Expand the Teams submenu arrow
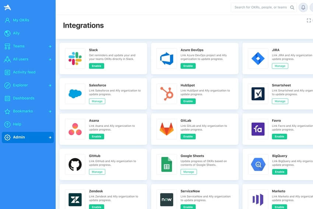Viewport: 313px width, 209px height. (50, 46)
